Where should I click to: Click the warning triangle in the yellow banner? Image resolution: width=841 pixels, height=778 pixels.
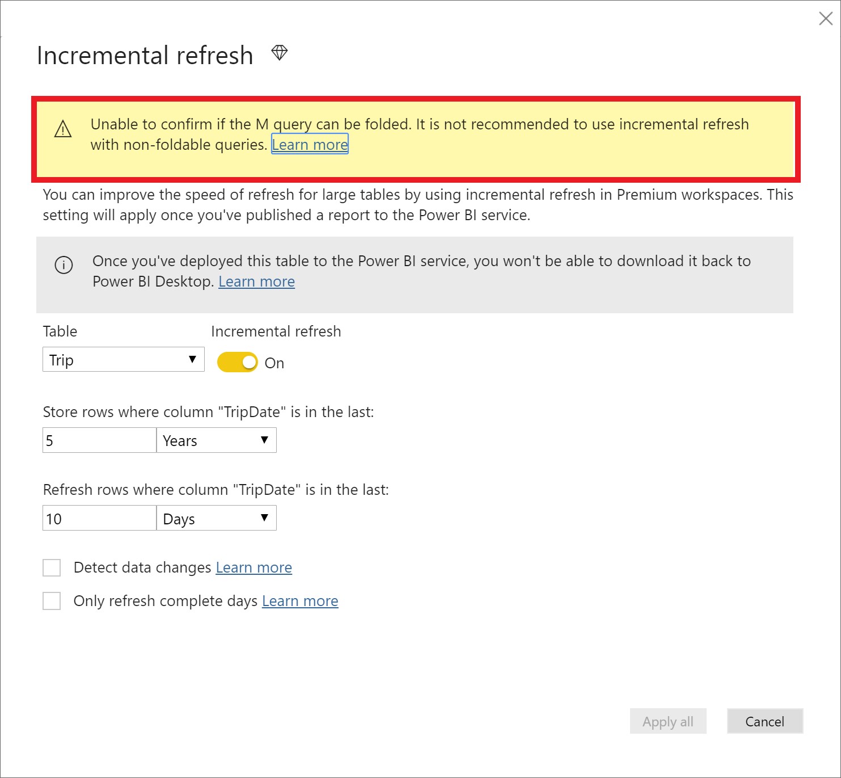point(63,131)
